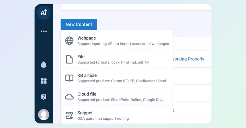Click the scroll icon beside Snippet
Viewport: 246px width, 128px height.
(x=69, y=115)
